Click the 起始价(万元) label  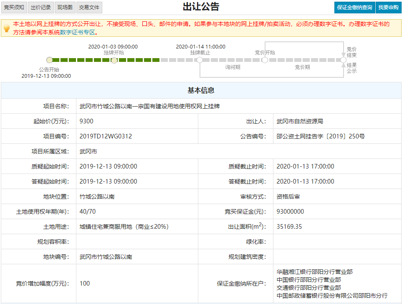51,121
